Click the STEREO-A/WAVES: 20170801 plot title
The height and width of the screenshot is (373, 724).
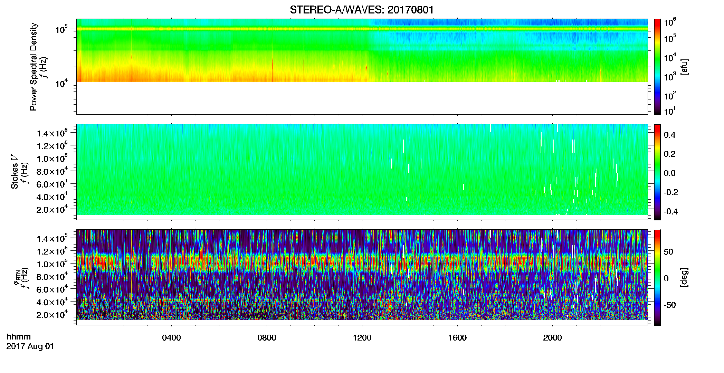coord(362,10)
